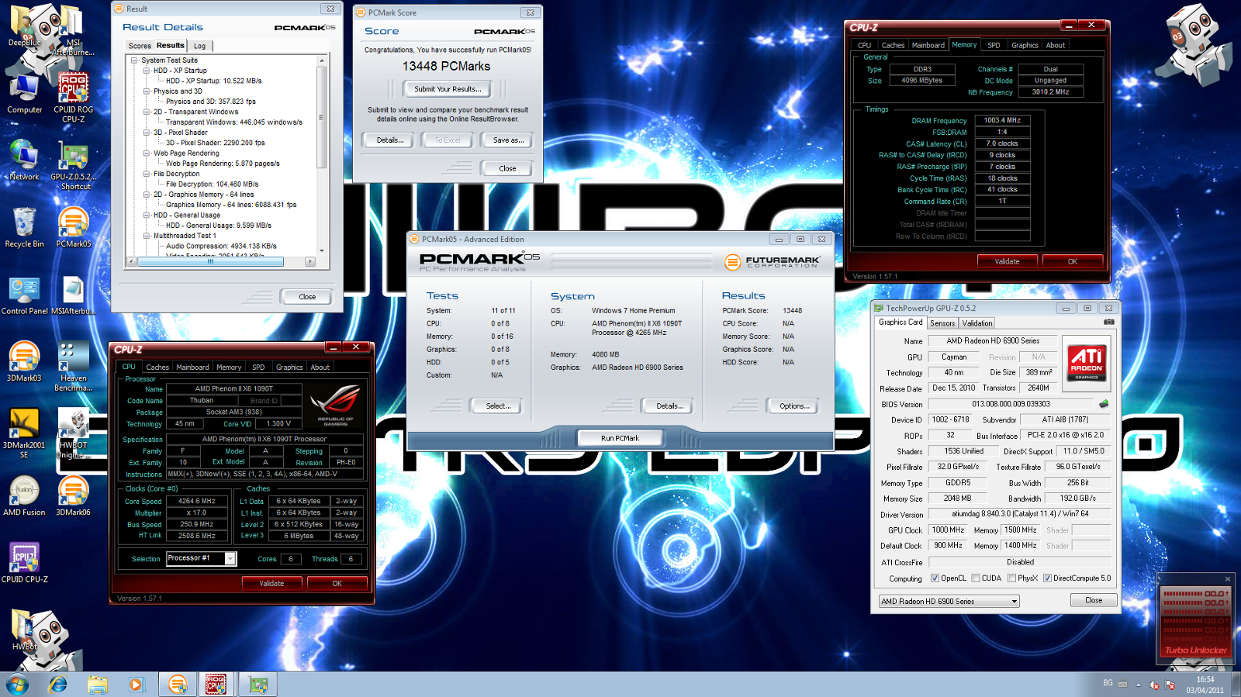Launch GPU-Z.0.5.2 shortcut icon

point(73,166)
